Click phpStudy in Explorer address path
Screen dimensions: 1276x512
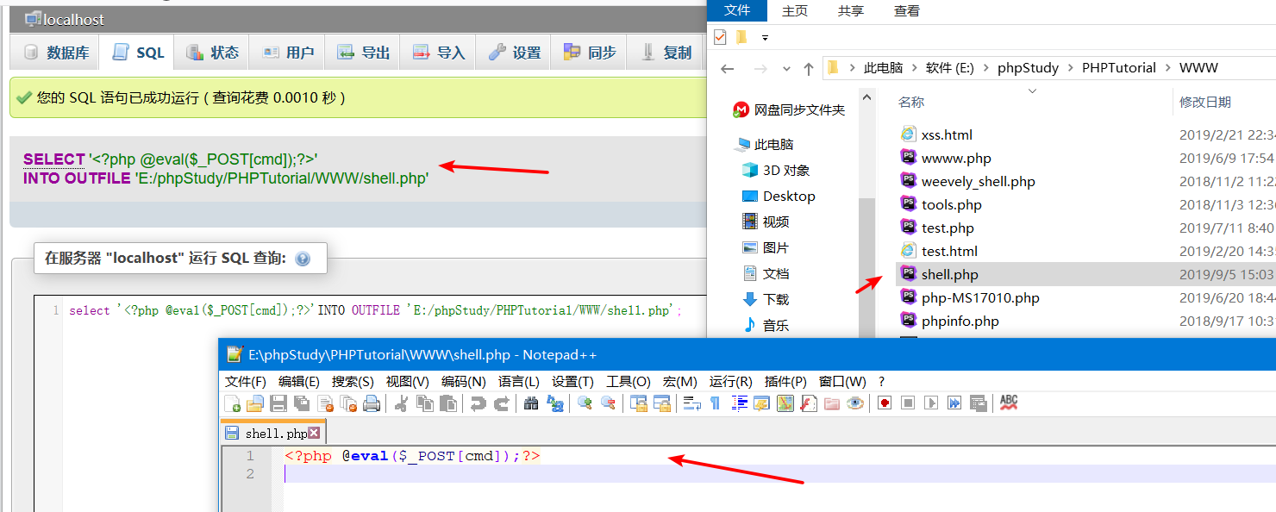[x=1029, y=67]
